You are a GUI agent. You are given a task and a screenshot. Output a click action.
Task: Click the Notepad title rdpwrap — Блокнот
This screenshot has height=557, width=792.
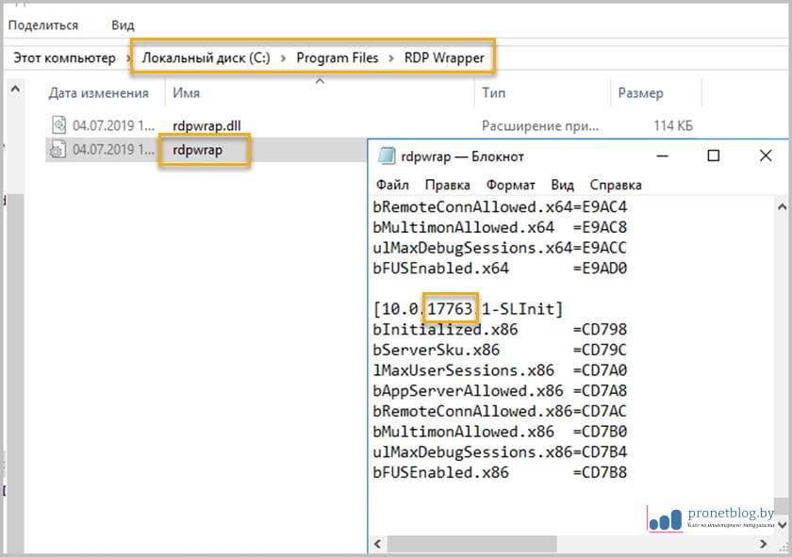coord(462,156)
